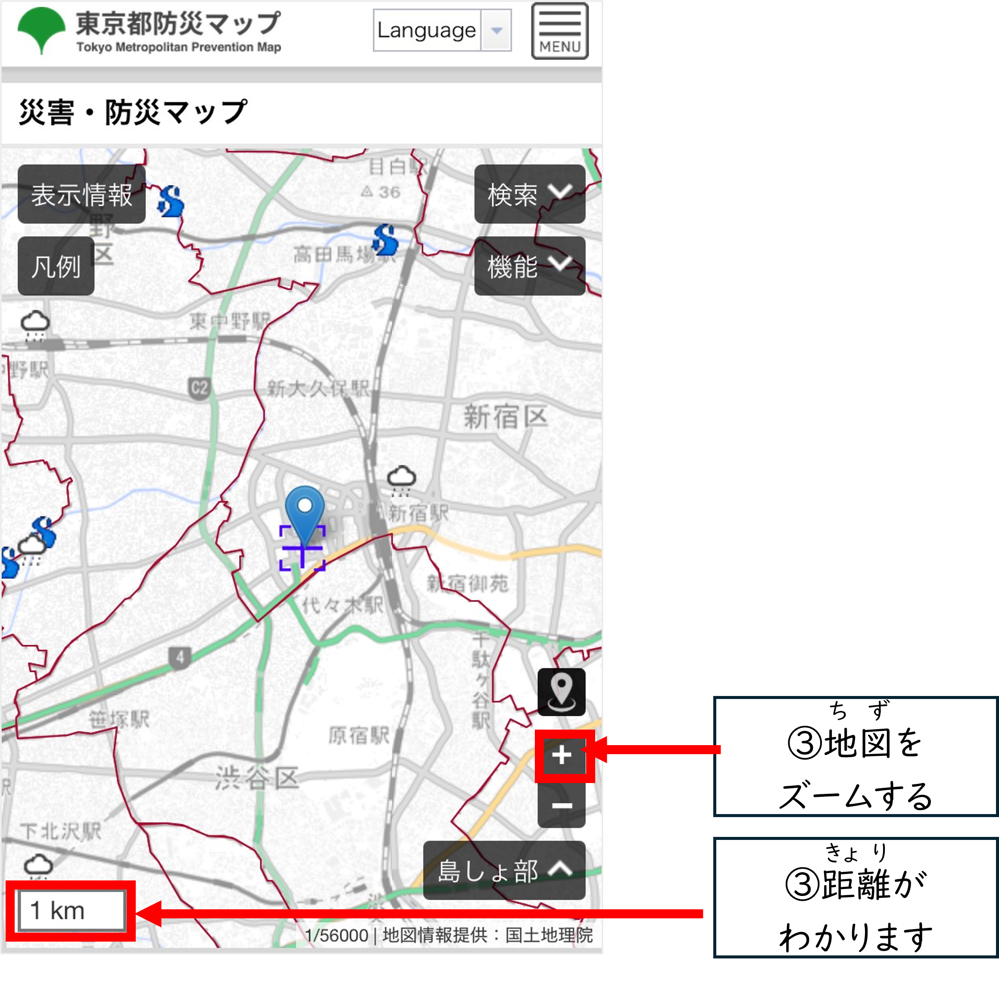Open the 凡例 legend button

(56, 266)
